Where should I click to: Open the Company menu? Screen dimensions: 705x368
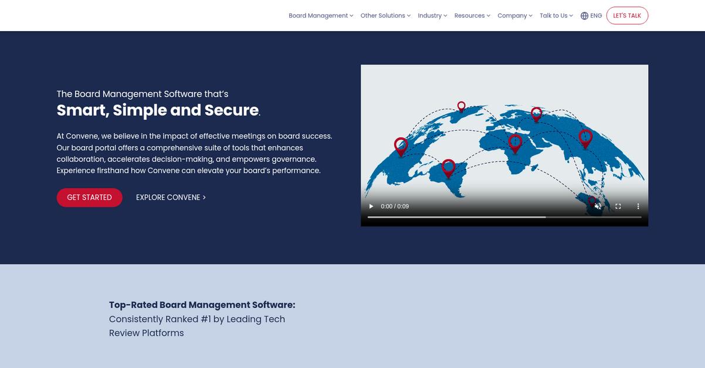tap(515, 16)
